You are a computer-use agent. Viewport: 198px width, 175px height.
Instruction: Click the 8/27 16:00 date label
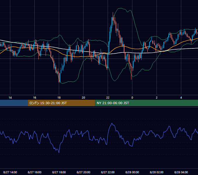[x=34, y=172]
